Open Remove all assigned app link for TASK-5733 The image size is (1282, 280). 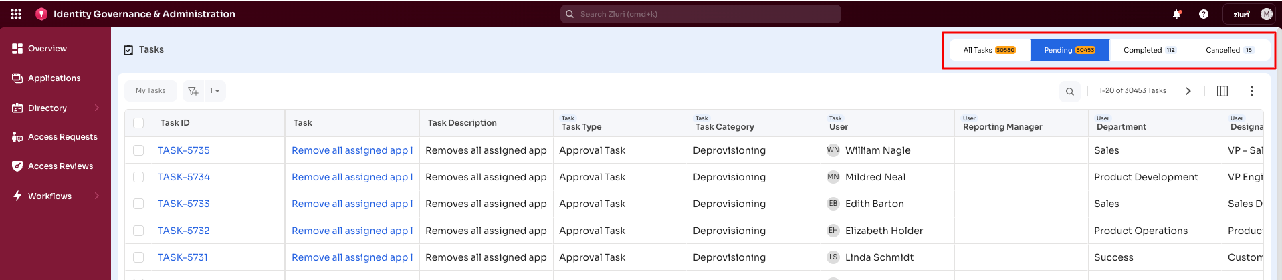tap(352, 204)
